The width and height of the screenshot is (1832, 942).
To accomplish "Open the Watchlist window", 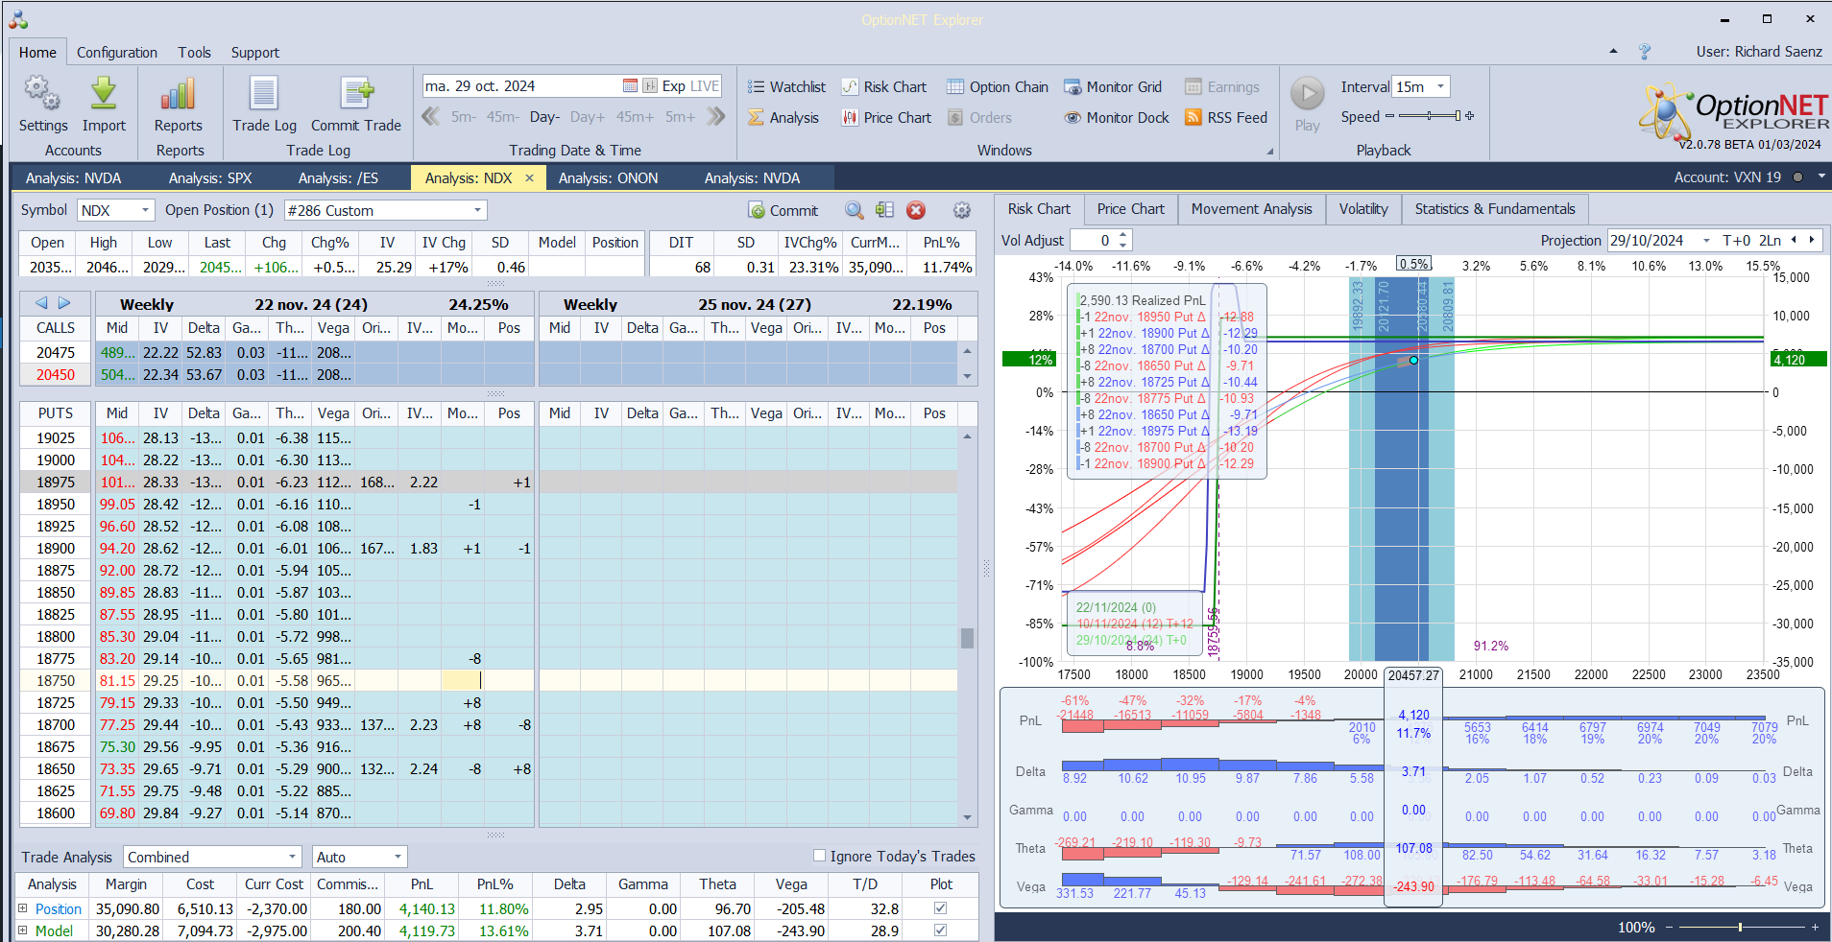I will click(786, 86).
